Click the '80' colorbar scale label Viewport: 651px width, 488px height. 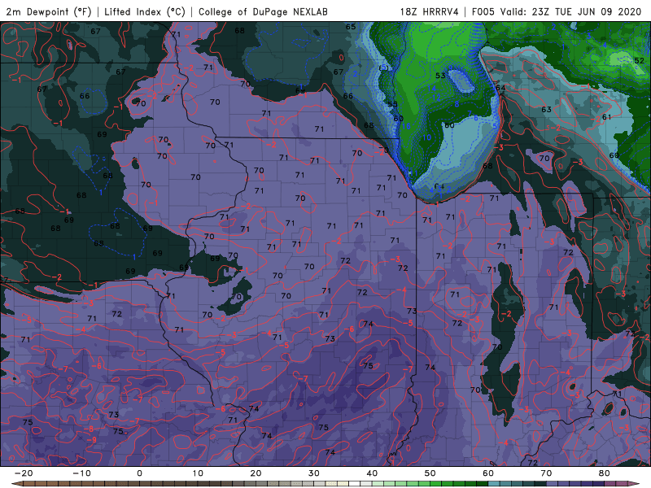click(605, 473)
